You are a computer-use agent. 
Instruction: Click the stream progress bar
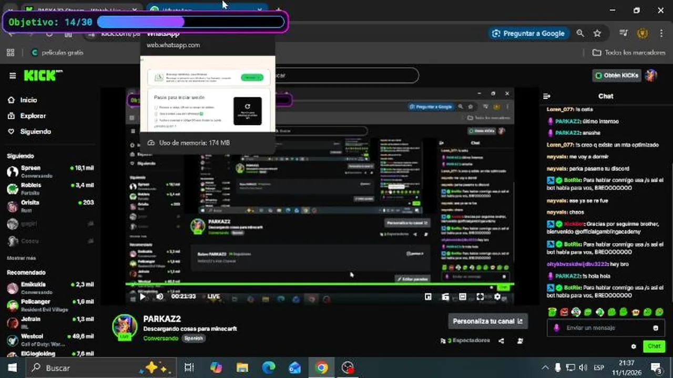click(x=320, y=285)
